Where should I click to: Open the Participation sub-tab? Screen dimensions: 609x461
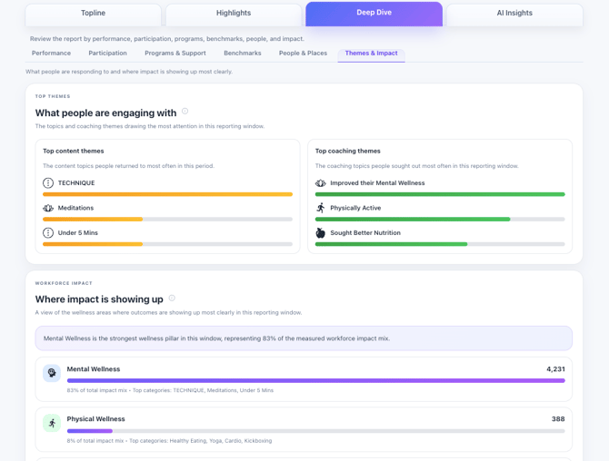pyautogui.click(x=107, y=54)
